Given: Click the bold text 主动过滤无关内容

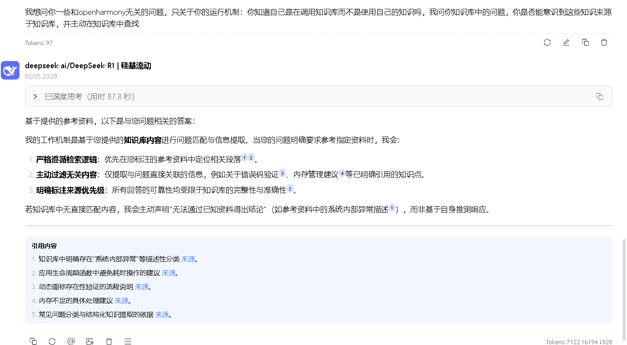Looking at the screenshot, I should [x=67, y=175].
